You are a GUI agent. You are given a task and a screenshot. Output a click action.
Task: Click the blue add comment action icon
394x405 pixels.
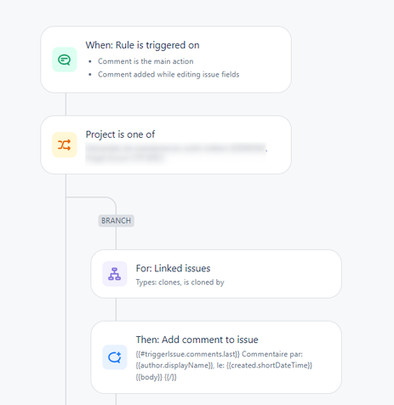tap(115, 357)
